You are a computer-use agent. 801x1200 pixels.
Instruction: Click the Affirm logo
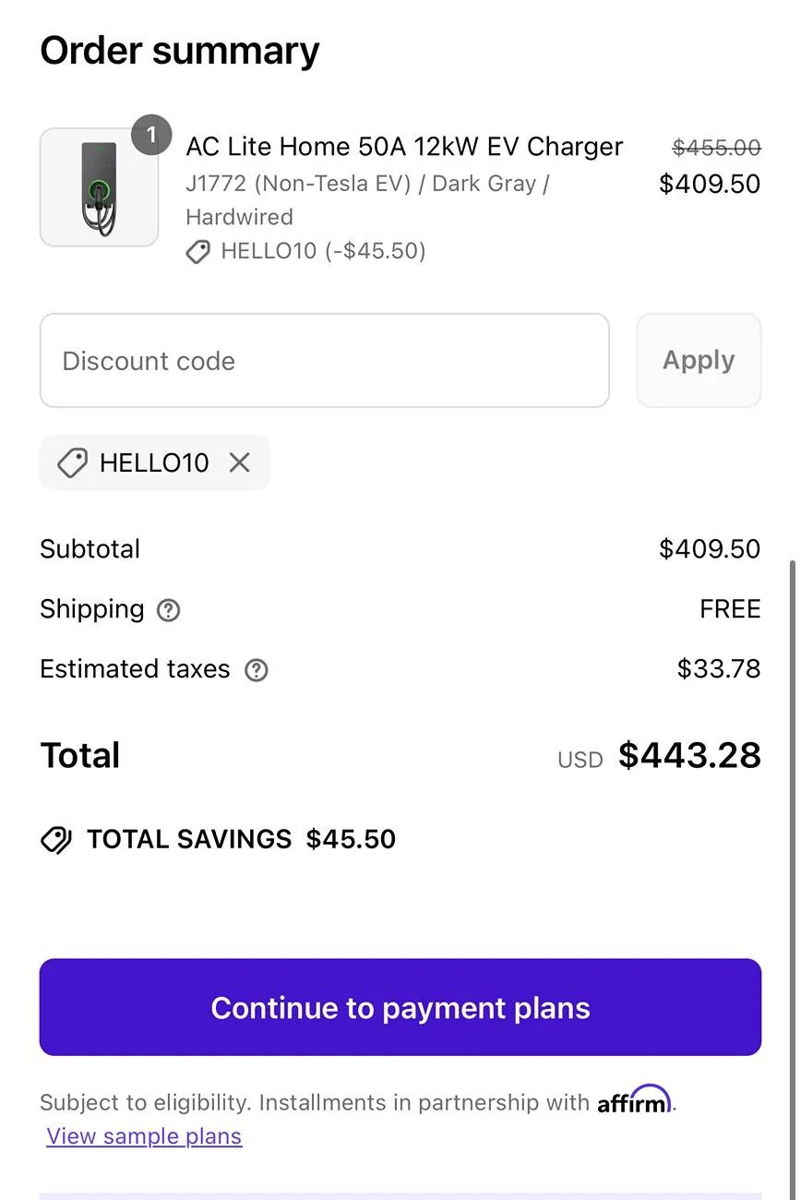(x=634, y=1100)
